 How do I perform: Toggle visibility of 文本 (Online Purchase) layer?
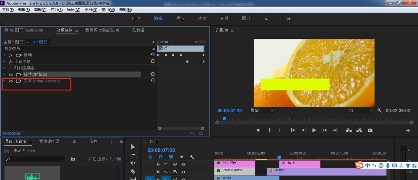pos(11,81)
